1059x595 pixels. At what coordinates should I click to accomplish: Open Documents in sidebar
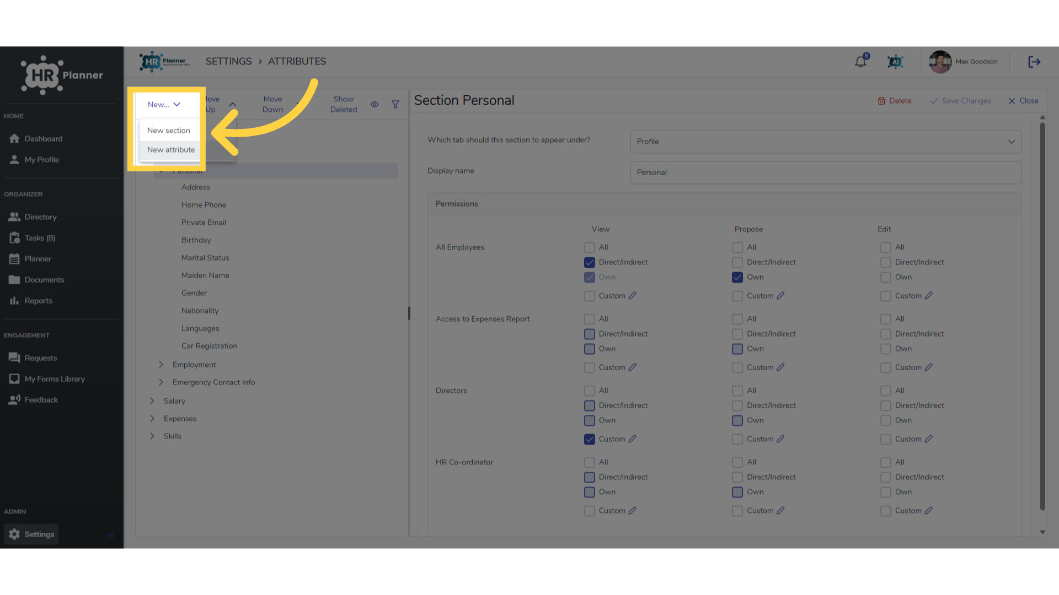pyautogui.click(x=37, y=280)
